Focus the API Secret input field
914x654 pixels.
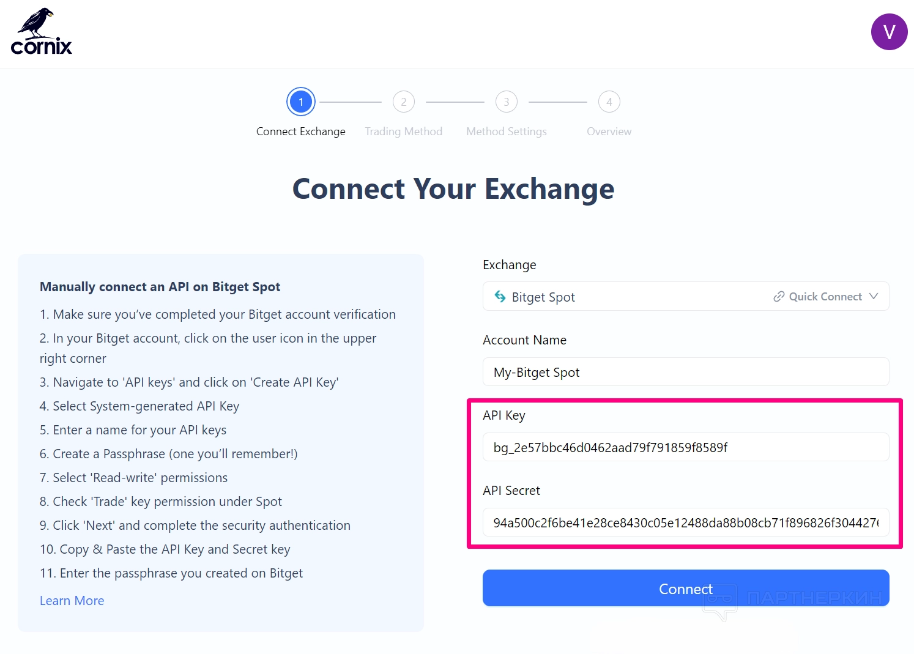click(685, 522)
